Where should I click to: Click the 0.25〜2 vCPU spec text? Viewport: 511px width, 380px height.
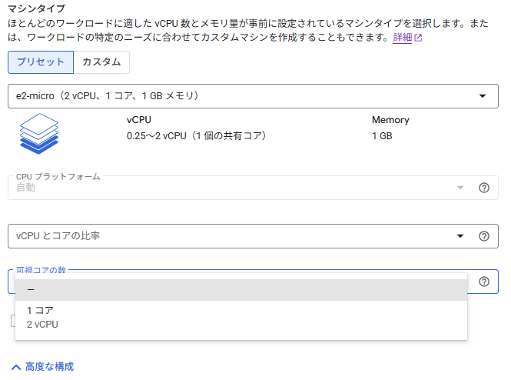(195, 136)
